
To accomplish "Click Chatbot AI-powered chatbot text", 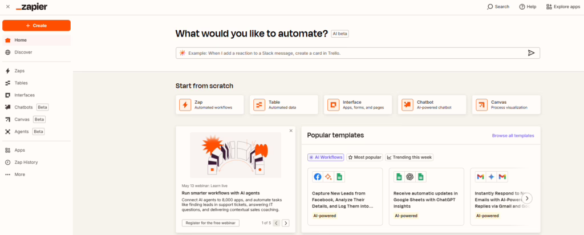I will pyautogui.click(x=434, y=104).
